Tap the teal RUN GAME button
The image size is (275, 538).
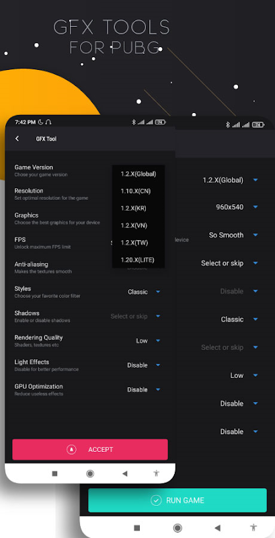178,500
